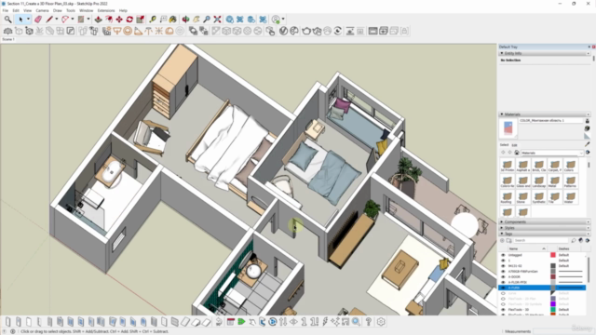Screen dimensions: 596x335
Task: Choose the Line pencil tool
Action: [x=49, y=20]
